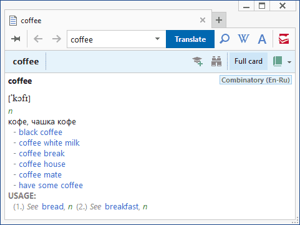Screen dimensions: 300x225
Task: Open a new tab with plus
Action: tap(219, 20)
